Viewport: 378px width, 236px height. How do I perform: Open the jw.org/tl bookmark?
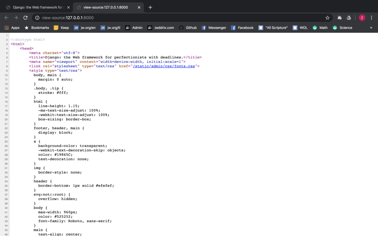(x=110, y=28)
